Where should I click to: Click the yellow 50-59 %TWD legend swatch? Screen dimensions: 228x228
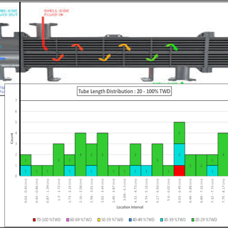click(x=99, y=219)
